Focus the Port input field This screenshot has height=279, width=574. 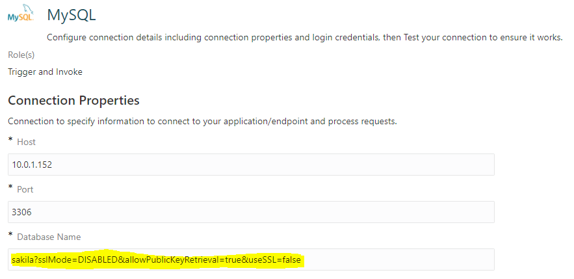(251, 212)
